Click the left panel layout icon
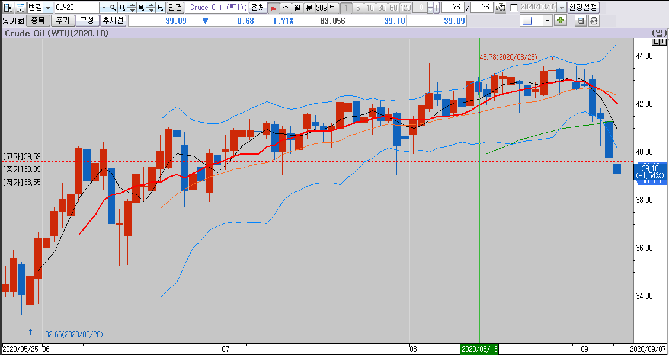The width and height of the screenshot is (669, 355). point(9,7)
